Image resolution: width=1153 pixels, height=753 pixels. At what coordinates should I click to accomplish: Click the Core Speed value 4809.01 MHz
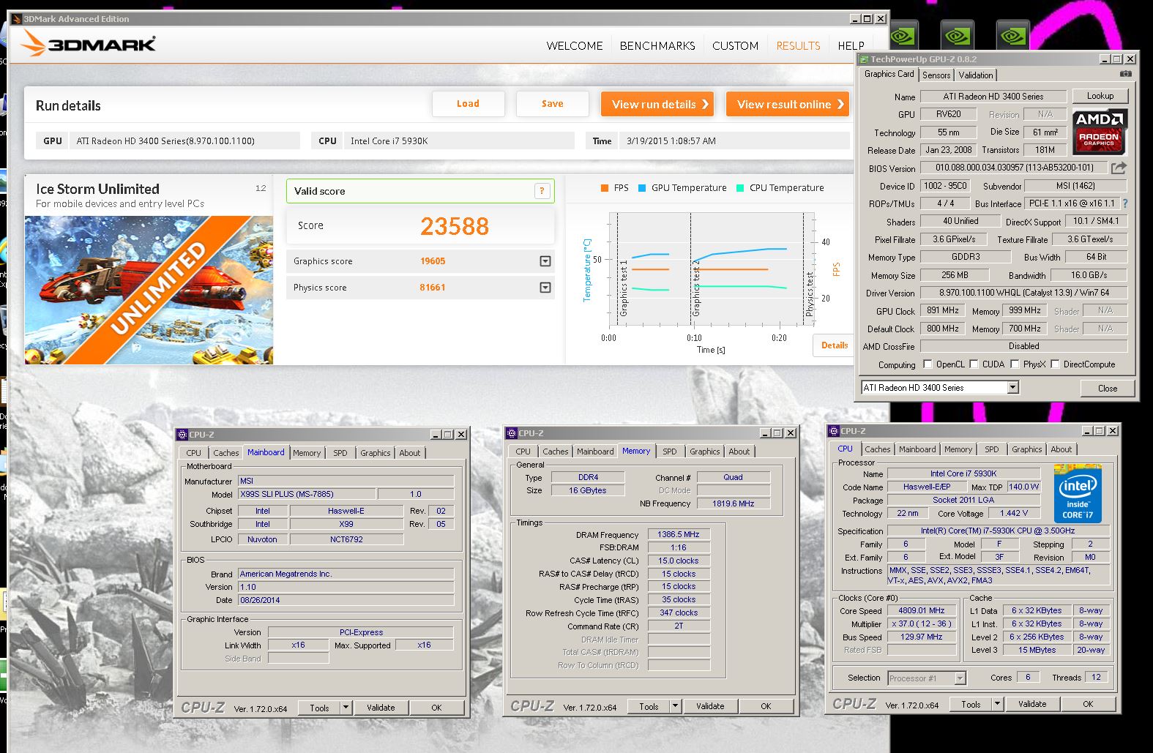[922, 610]
